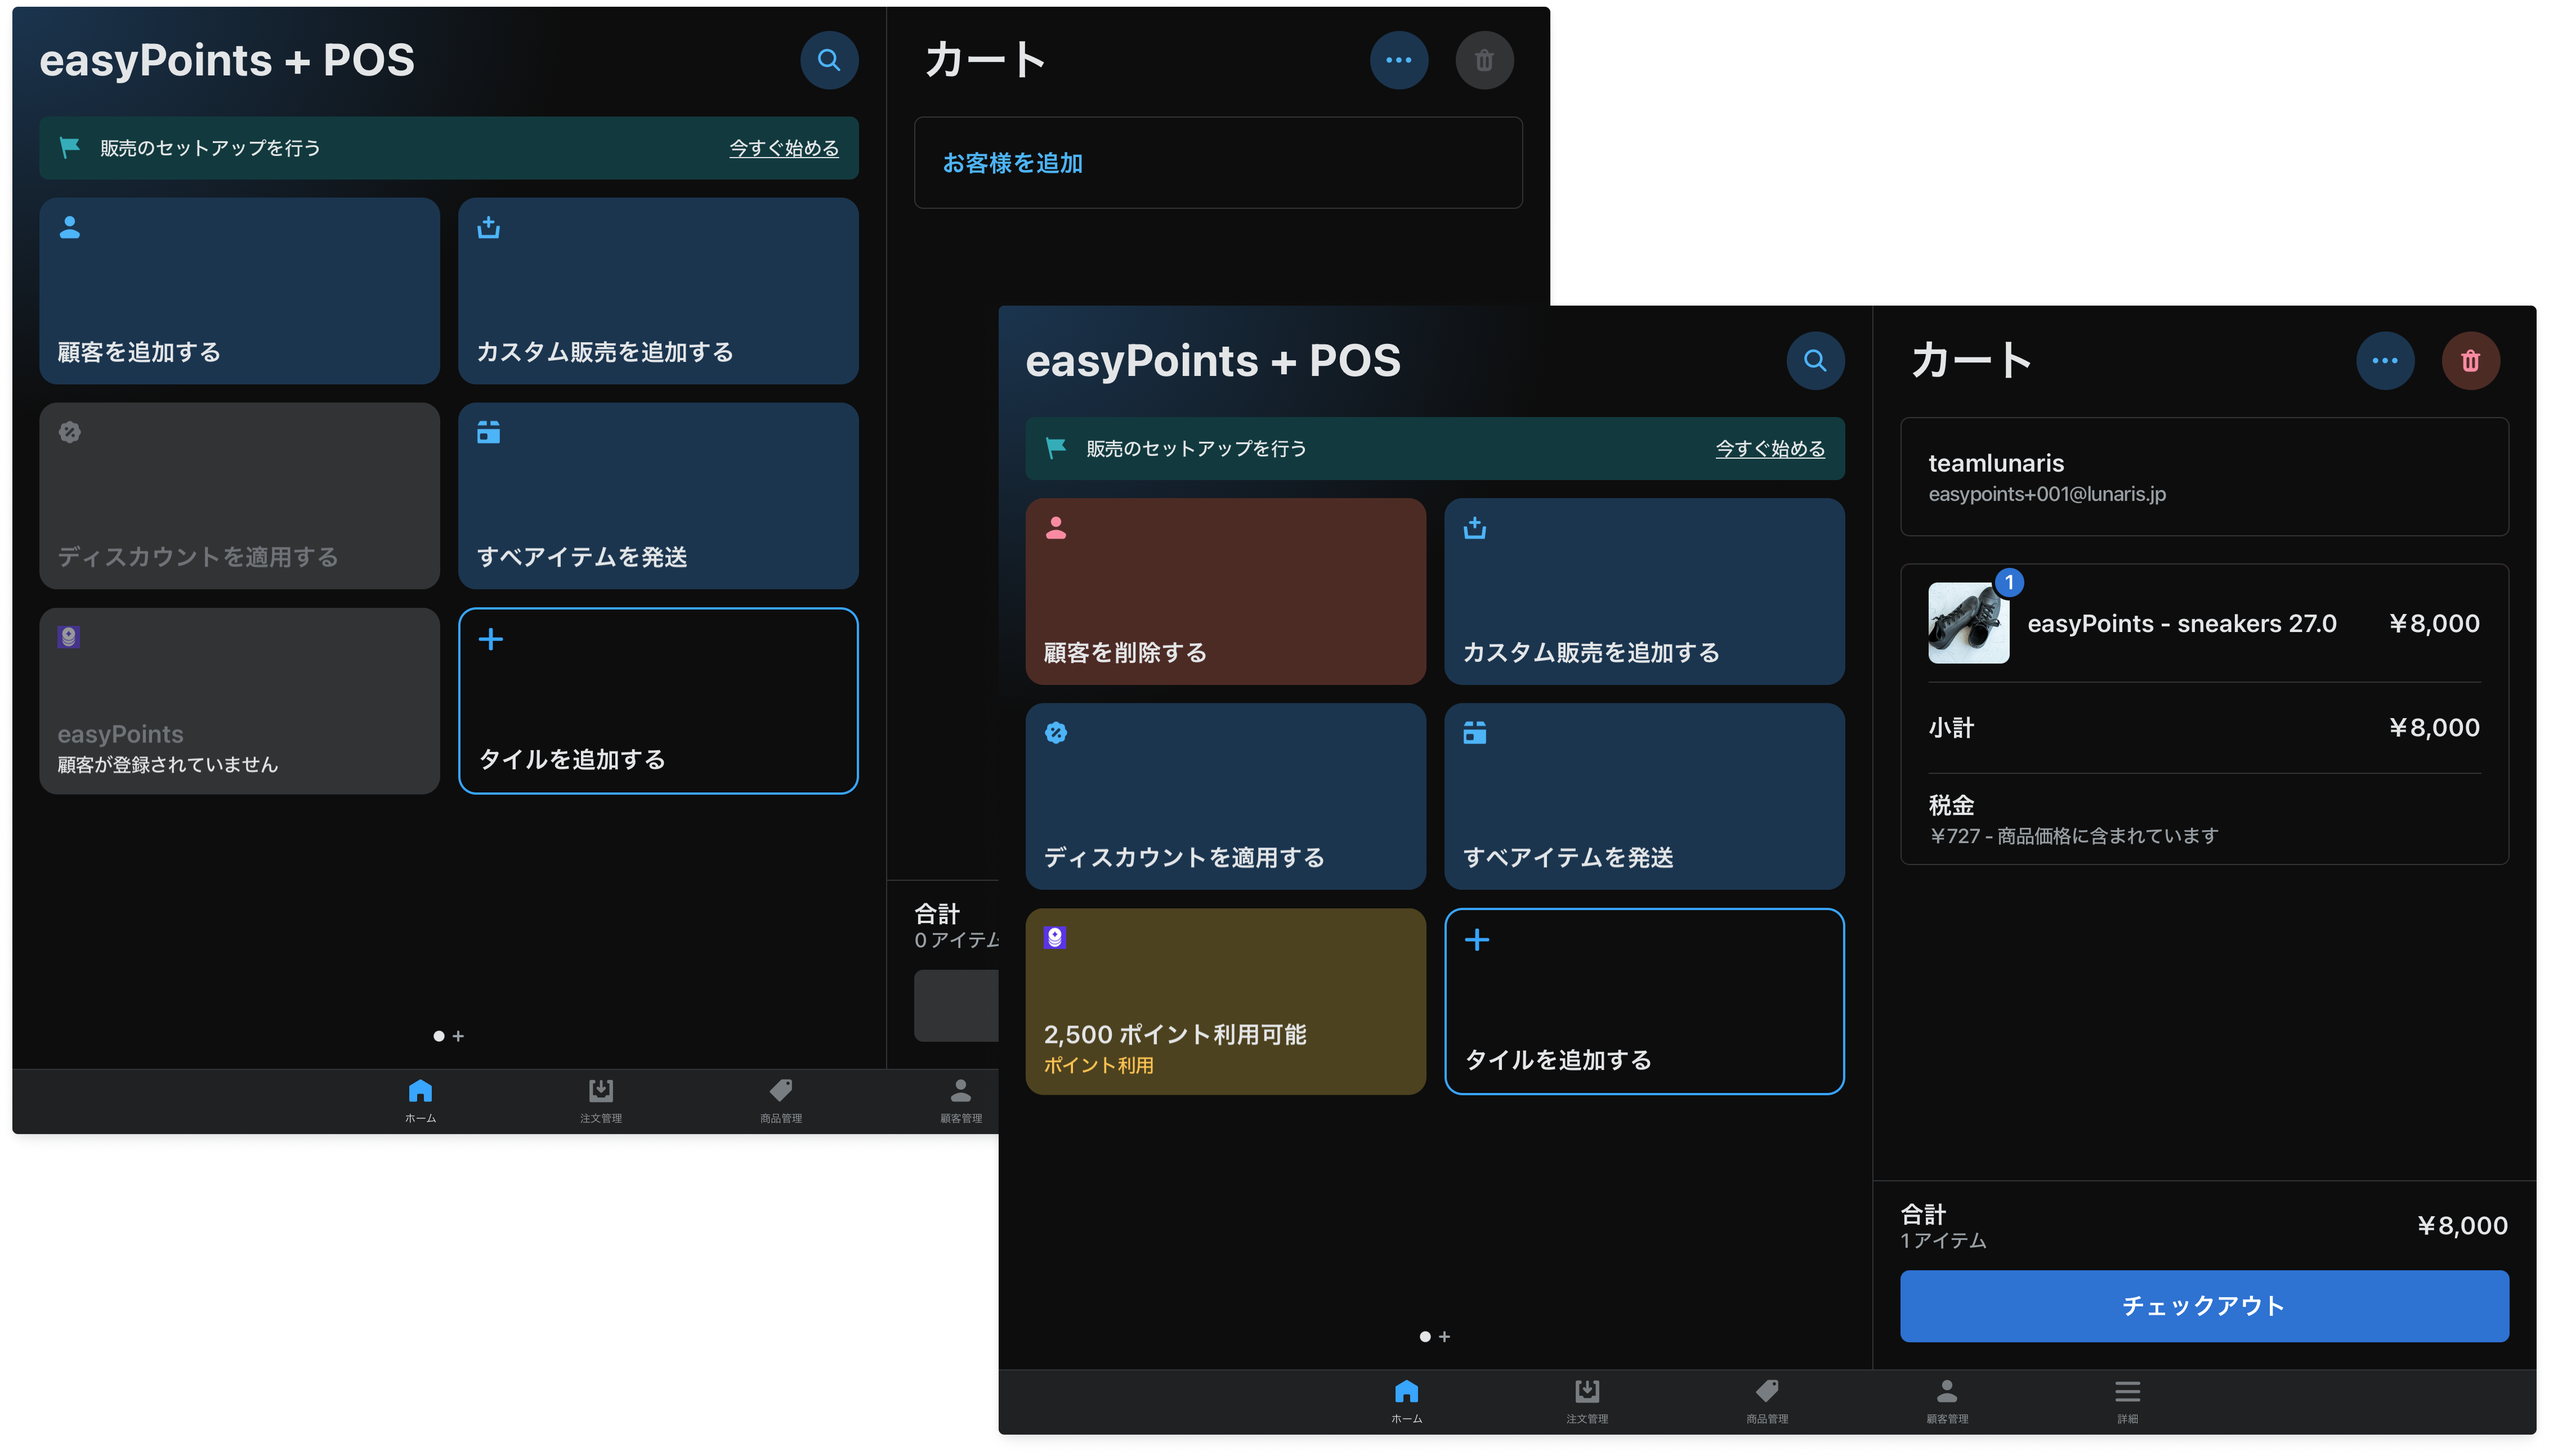
Task: Click the 顧客を追加する tile
Action: [x=239, y=290]
